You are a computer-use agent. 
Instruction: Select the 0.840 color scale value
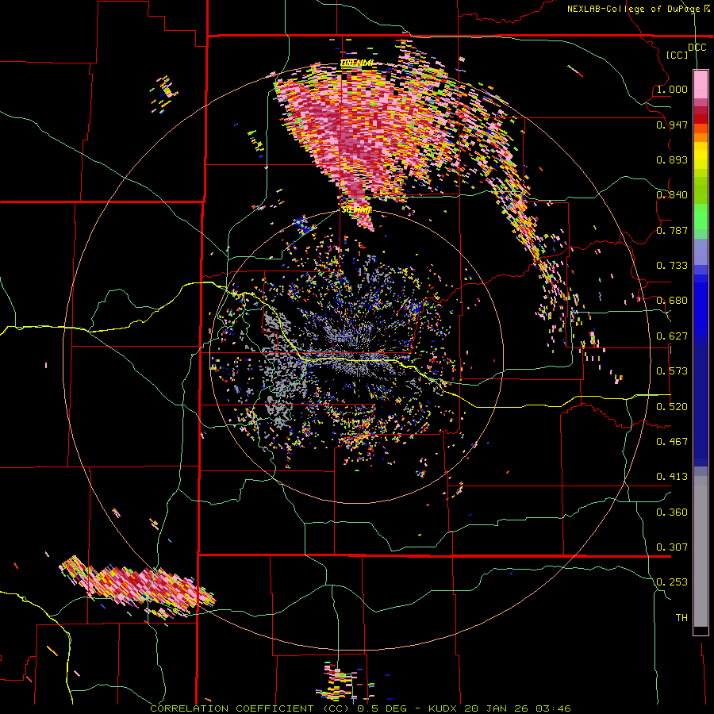(672, 195)
